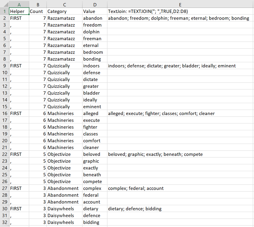Click the joined result 'dietary; defence; bidding'
The height and width of the screenshot is (227, 254).
coord(180,209)
